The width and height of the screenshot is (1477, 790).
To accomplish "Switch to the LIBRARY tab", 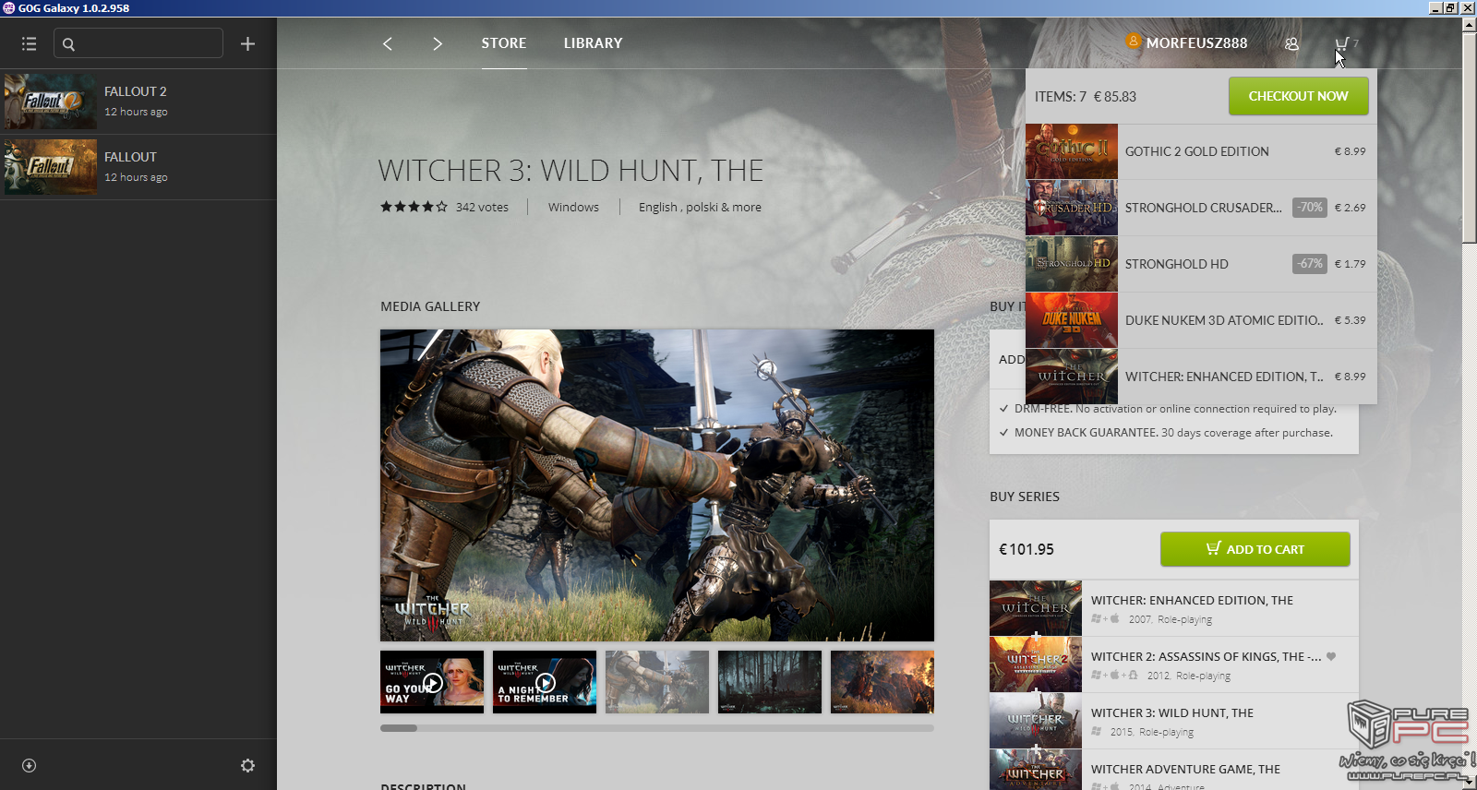I will point(594,43).
